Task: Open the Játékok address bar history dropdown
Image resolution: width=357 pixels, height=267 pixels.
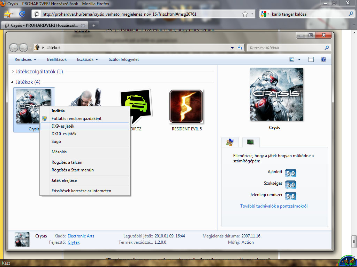Action: (232, 48)
